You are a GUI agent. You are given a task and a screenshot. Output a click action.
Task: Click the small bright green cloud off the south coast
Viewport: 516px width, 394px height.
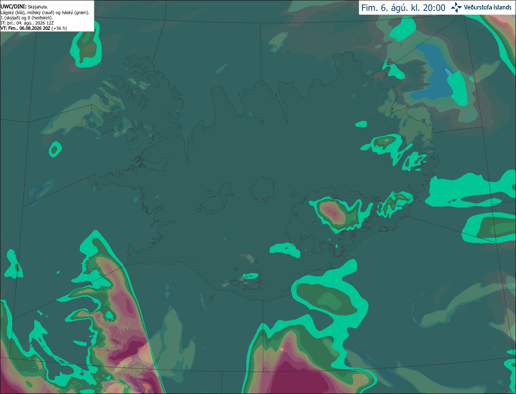pyautogui.click(x=285, y=250)
